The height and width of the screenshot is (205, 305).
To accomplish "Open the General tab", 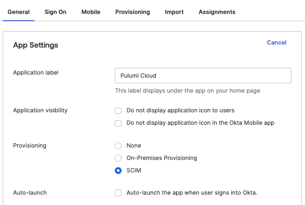I will tap(19, 12).
